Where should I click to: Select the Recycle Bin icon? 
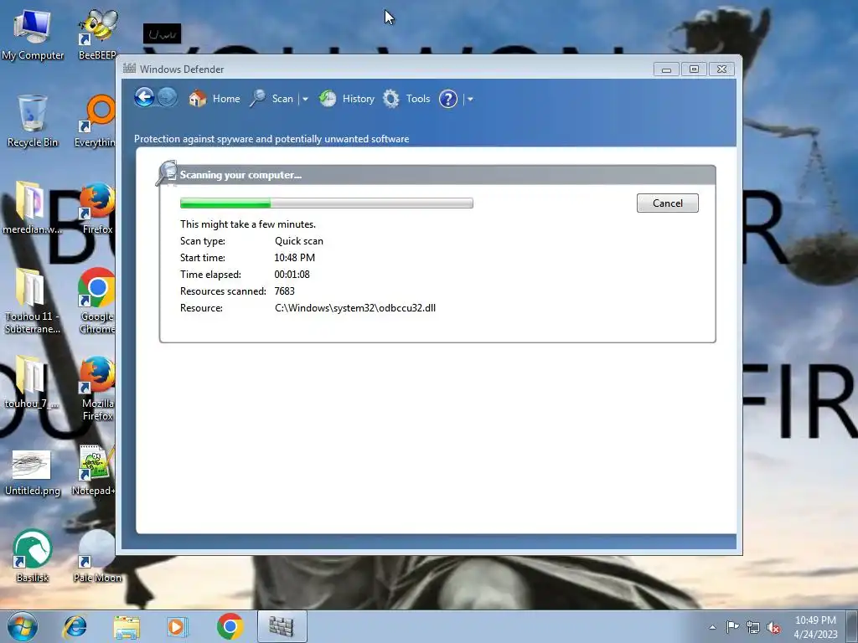pyautogui.click(x=33, y=121)
